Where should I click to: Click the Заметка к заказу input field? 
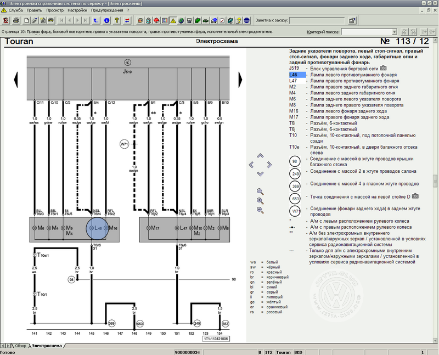pyautogui.click(x=317, y=20)
